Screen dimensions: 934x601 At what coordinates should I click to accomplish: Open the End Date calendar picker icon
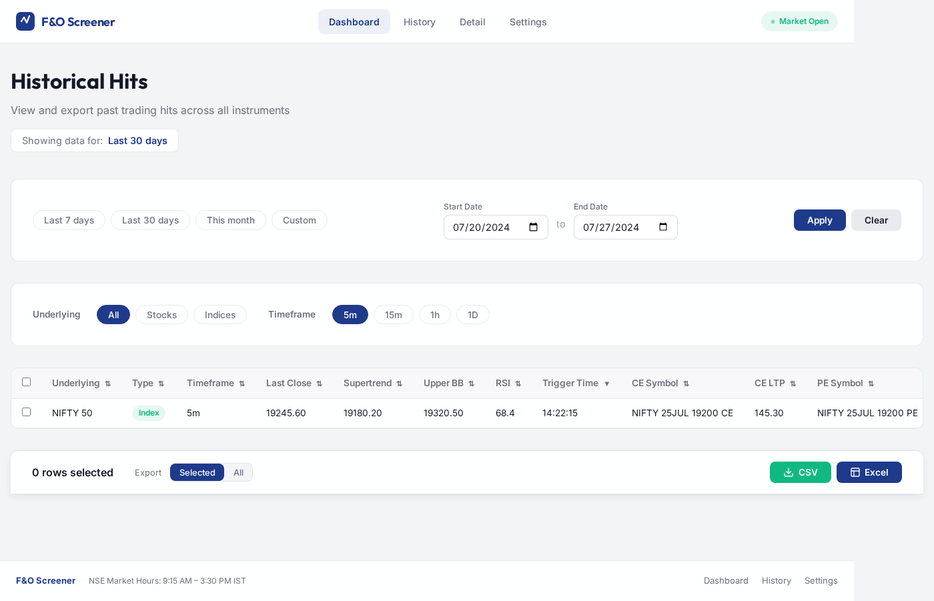pyautogui.click(x=663, y=227)
